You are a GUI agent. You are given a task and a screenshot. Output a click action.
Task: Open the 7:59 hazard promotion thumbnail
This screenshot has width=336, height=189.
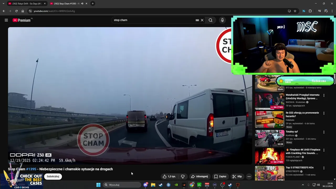270,119
